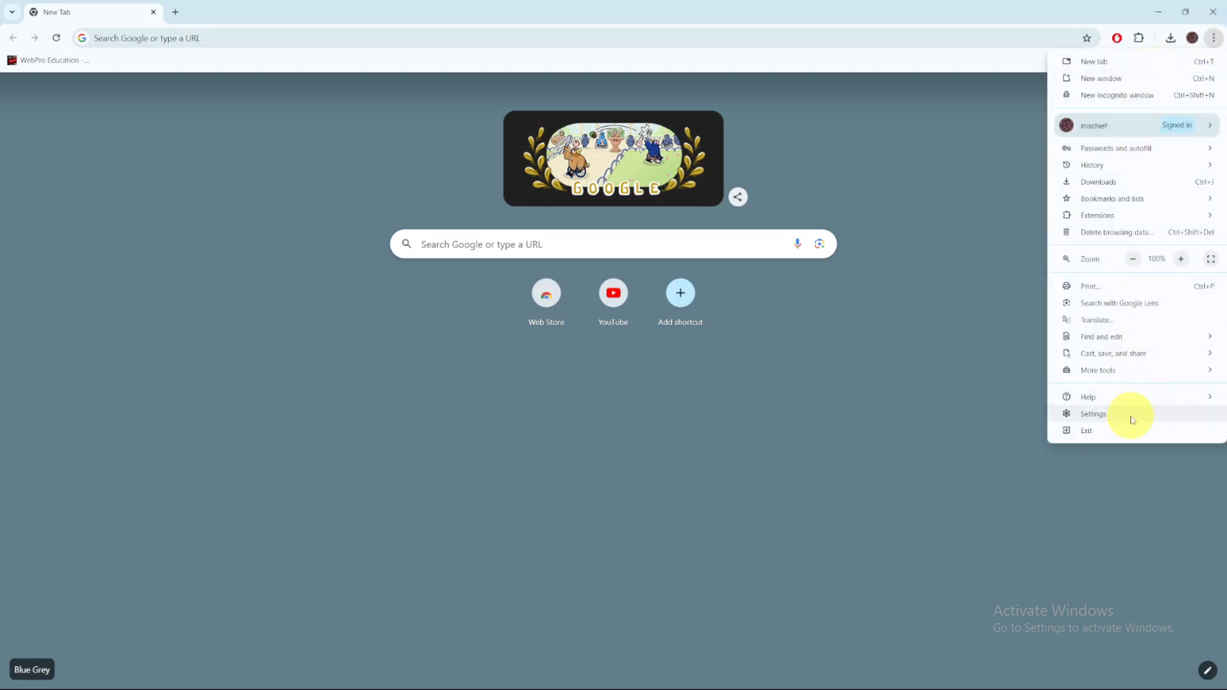Click the search magnifier icon in search box

pyautogui.click(x=406, y=244)
